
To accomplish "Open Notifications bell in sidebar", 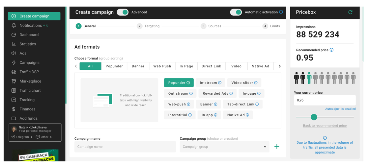I will 14,25.
